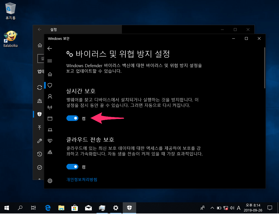Open the Windows Start menu
Image resolution: width=279 pixels, height=214 pixels.
coord(7,208)
